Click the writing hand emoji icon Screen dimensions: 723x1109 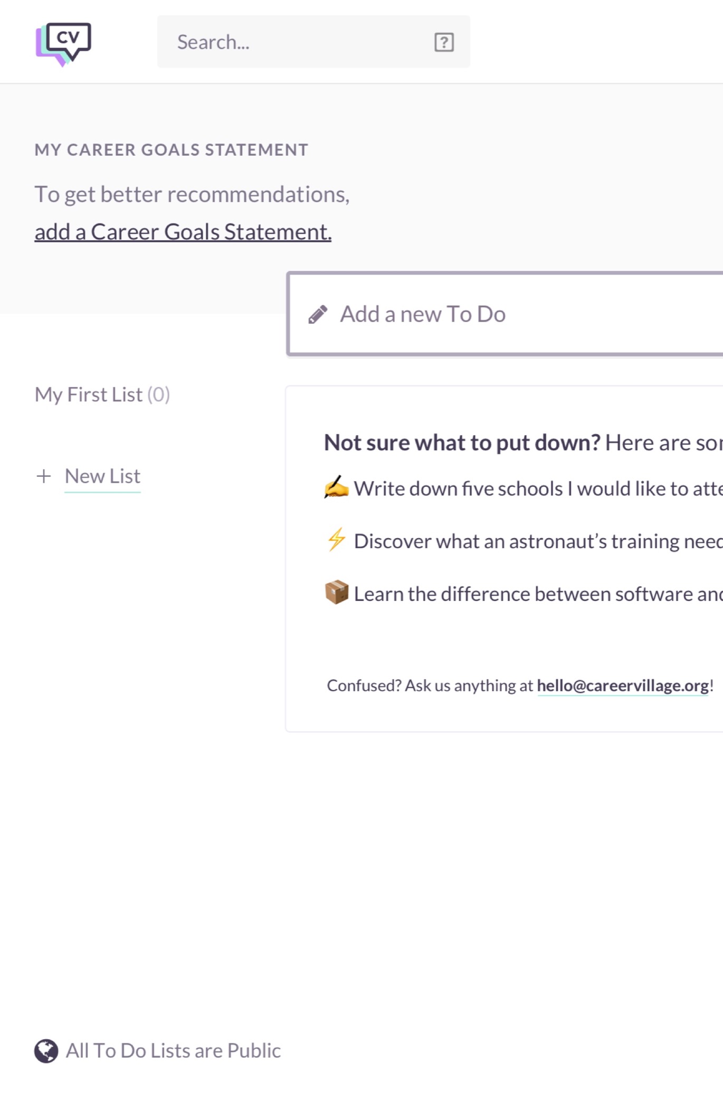(336, 488)
